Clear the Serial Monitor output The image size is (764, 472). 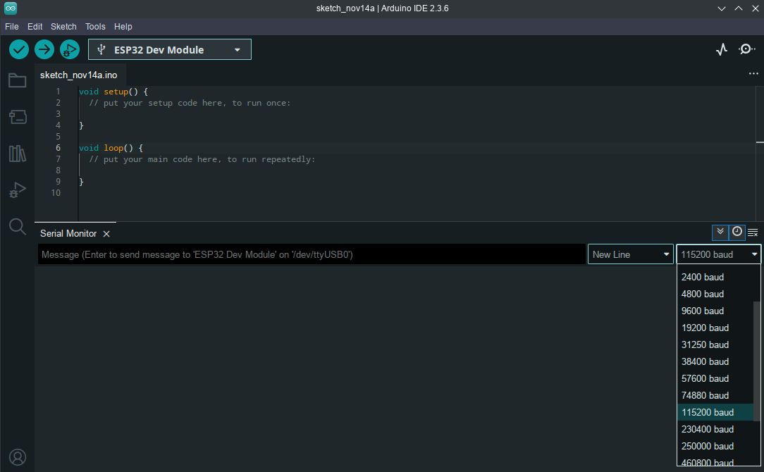pyautogui.click(x=753, y=233)
